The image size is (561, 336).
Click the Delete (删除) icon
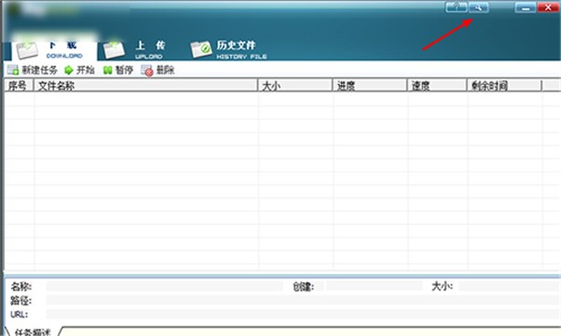(x=147, y=70)
